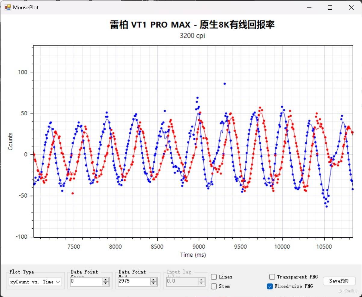This screenshot has width=362, height=297.
Task: Click the MousePlot window title text
Action: 26,8
